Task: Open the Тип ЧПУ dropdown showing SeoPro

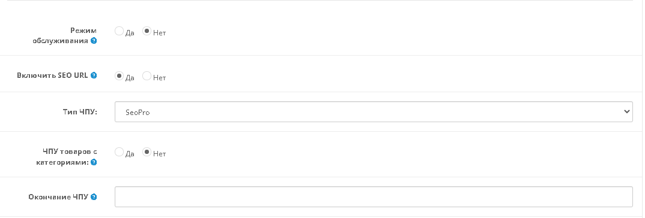Action: pos(374,111)
